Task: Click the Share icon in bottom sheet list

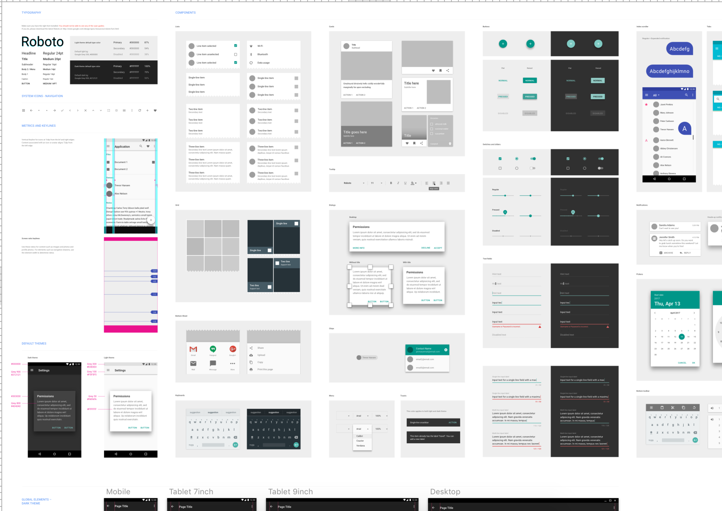Action: (251, 348)
